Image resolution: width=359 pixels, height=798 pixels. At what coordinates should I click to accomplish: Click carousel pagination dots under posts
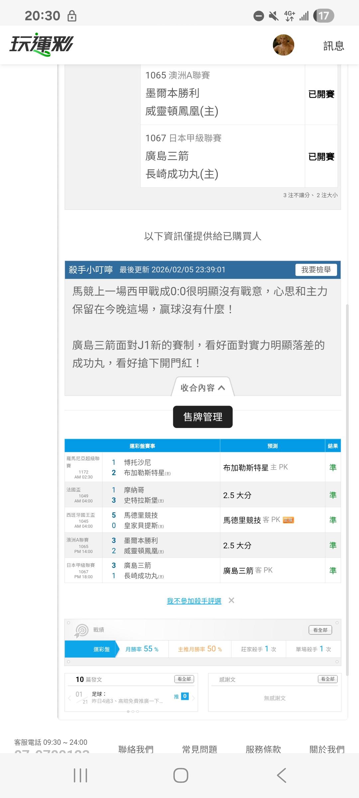coord(133,712)
